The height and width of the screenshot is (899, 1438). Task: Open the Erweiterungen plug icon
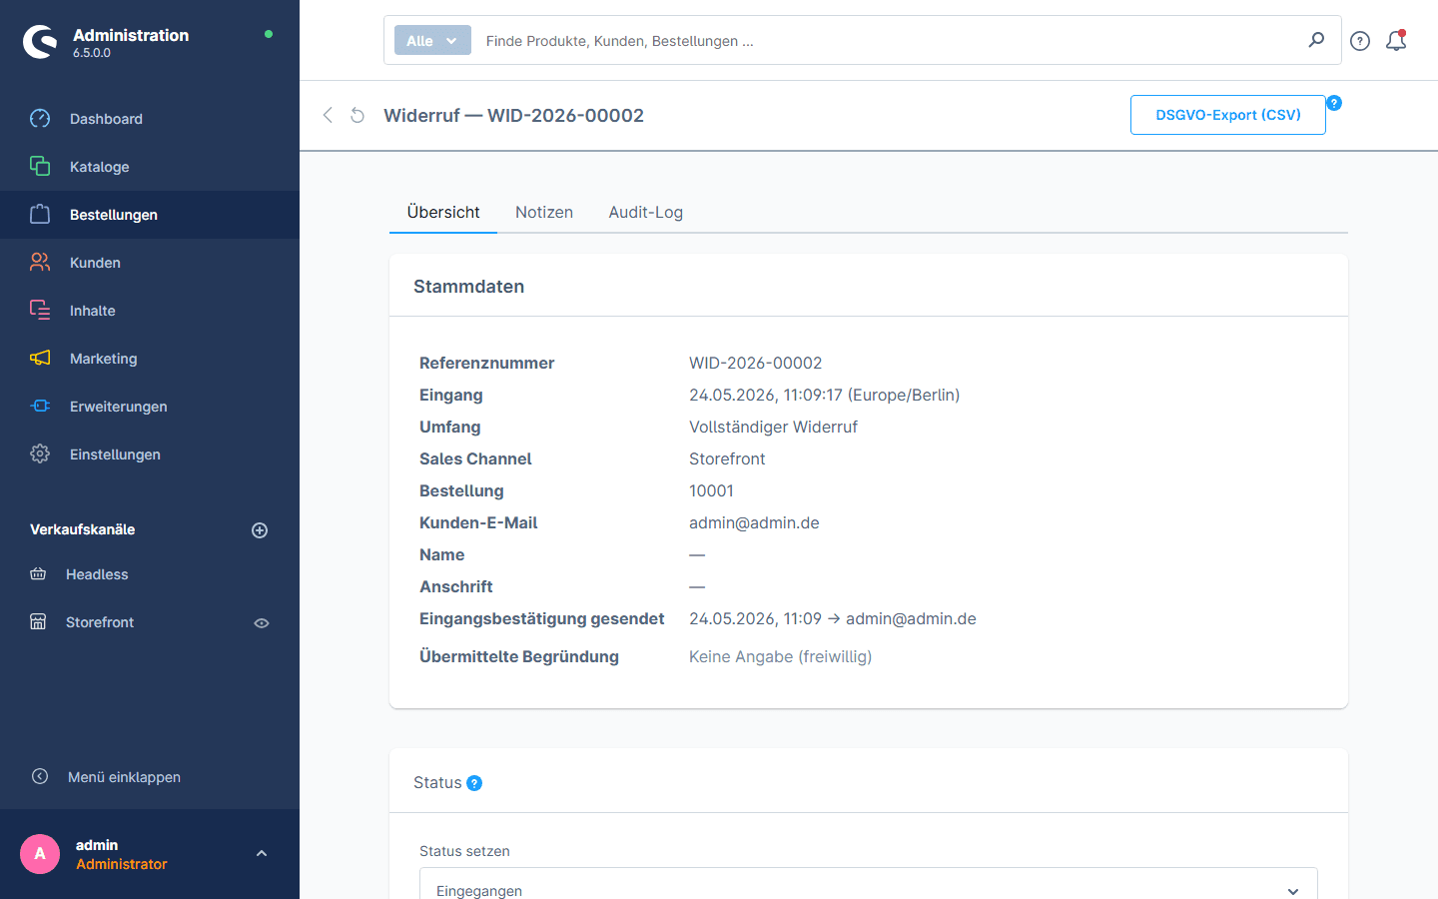40,406
